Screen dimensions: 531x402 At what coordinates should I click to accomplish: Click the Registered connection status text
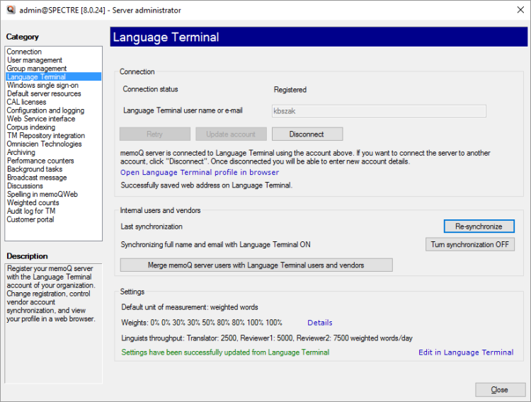point(290,90)
